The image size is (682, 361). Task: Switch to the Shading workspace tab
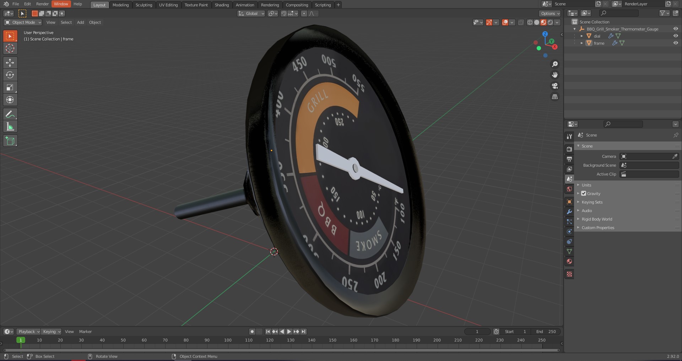(222, 5)
